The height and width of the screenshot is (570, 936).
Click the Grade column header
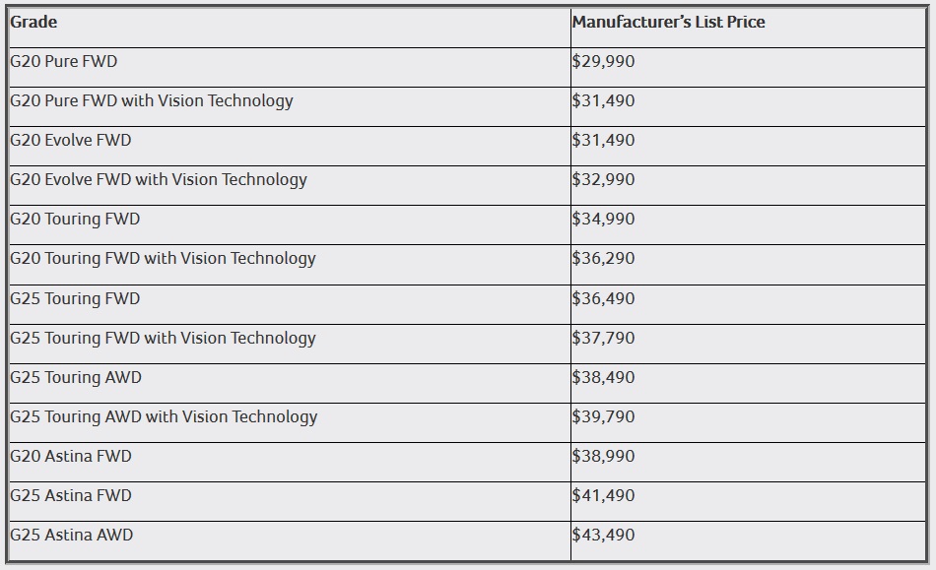(33, 22)
